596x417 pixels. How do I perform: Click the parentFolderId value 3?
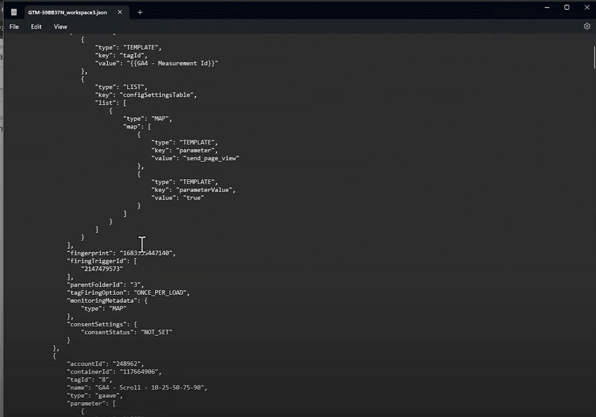(x=136, y=284)
